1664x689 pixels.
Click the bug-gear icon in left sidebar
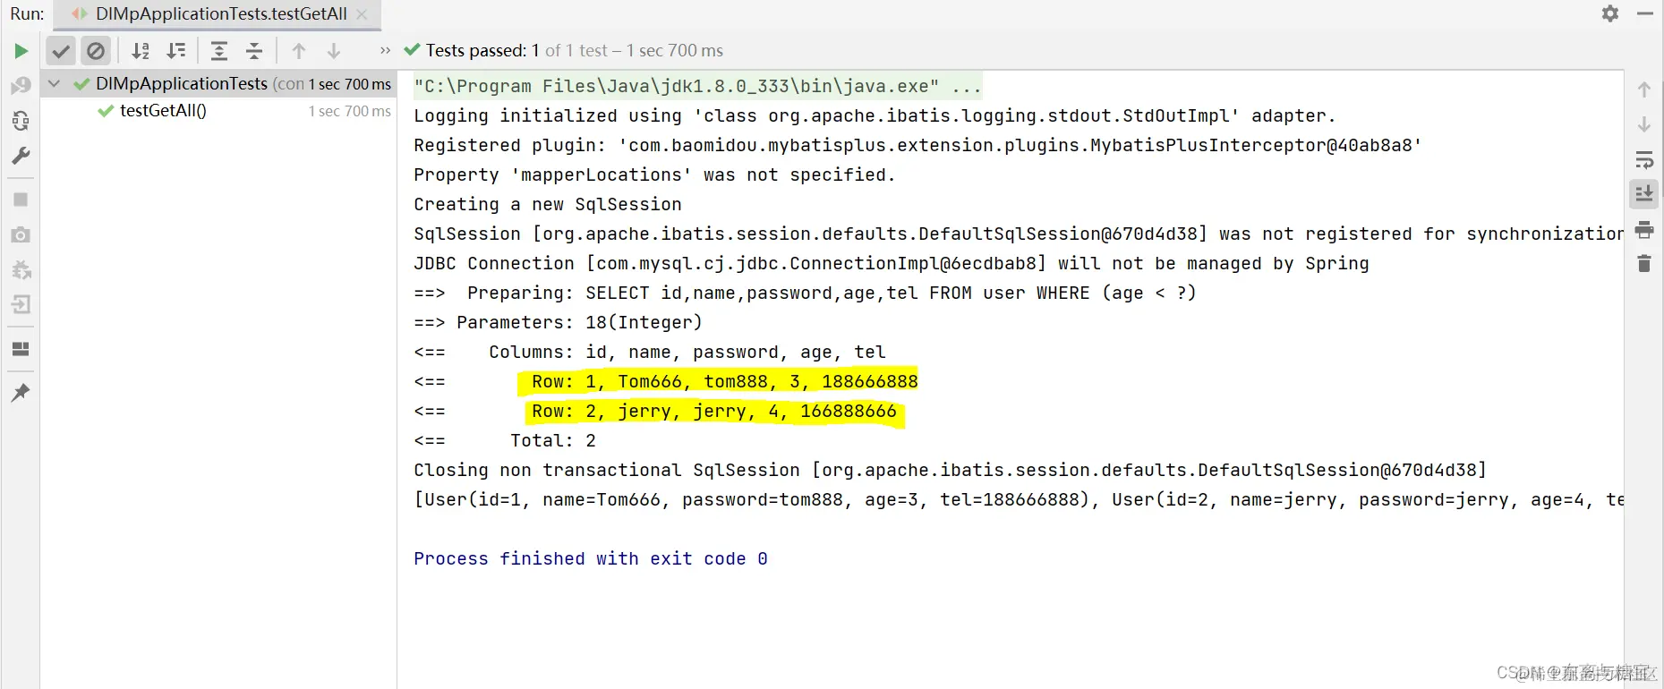click(x=21, y=269)
